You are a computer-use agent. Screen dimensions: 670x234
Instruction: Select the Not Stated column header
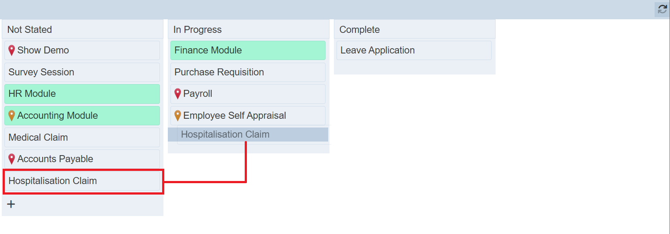tap(30, 30)
